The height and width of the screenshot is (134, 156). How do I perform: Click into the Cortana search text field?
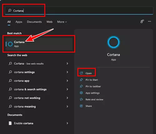[x=79, y=11]
